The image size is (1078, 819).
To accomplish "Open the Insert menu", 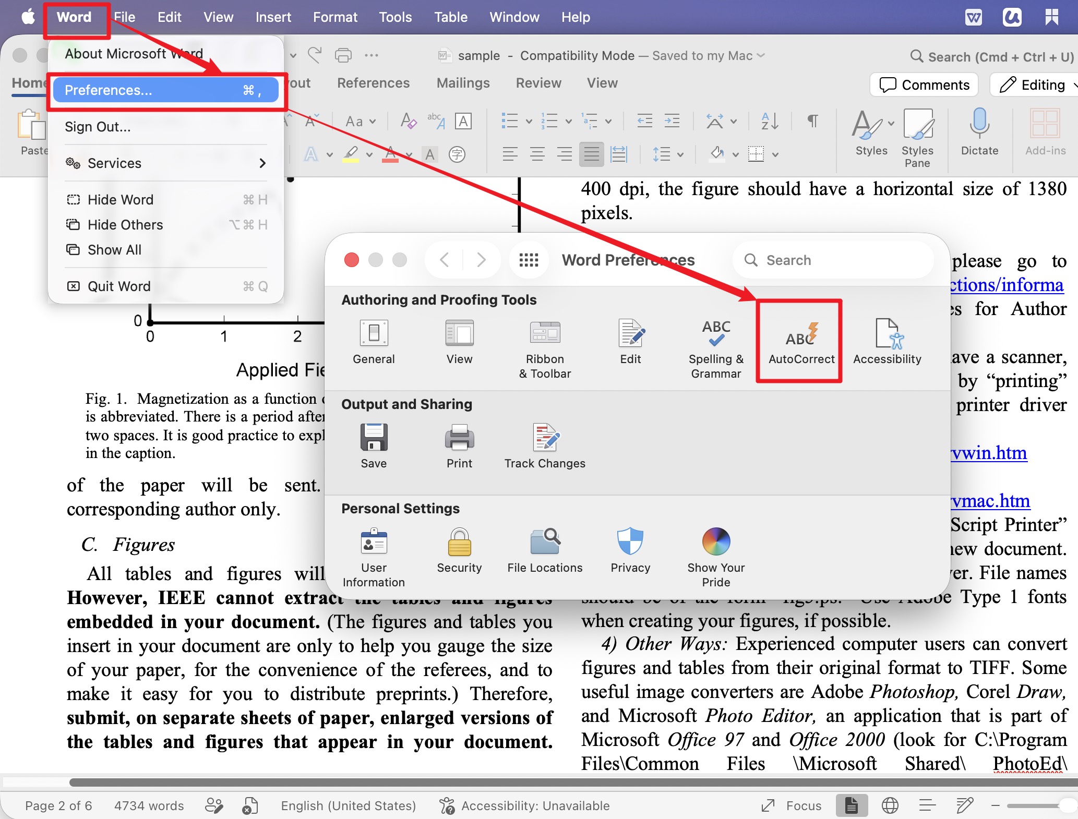I will point(273,17).
